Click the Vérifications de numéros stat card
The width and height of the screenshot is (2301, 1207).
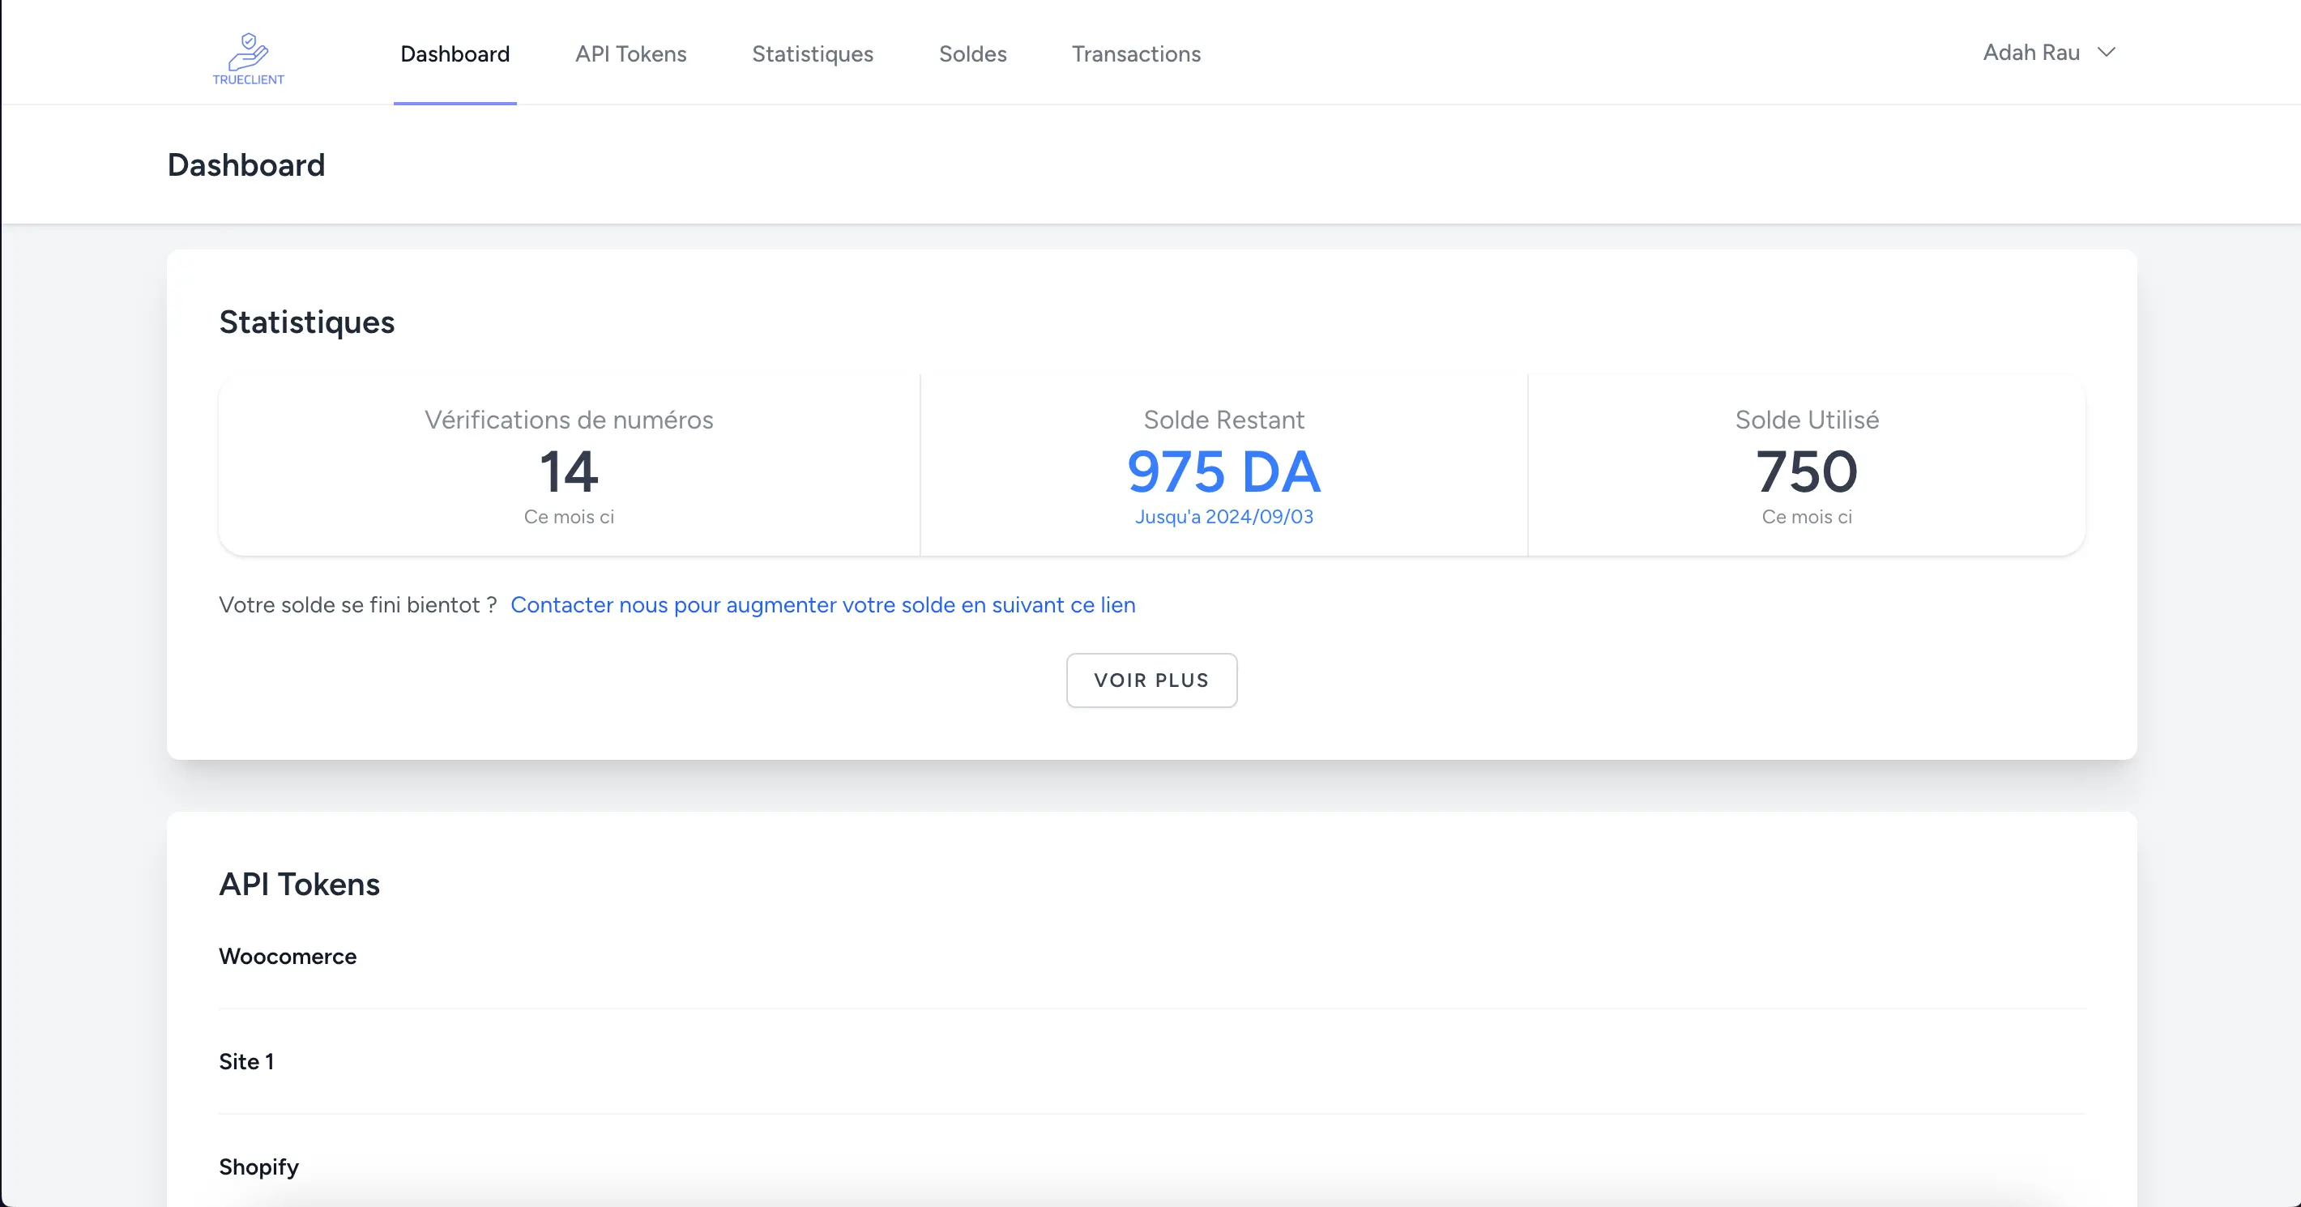tap(569, 467)
